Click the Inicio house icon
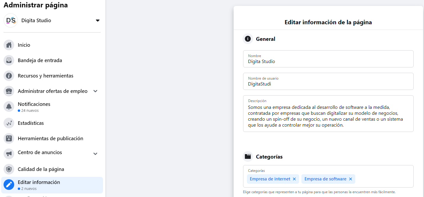Viewport: 424px width, 197px height. pyautogui.click(x=9, y=45)
